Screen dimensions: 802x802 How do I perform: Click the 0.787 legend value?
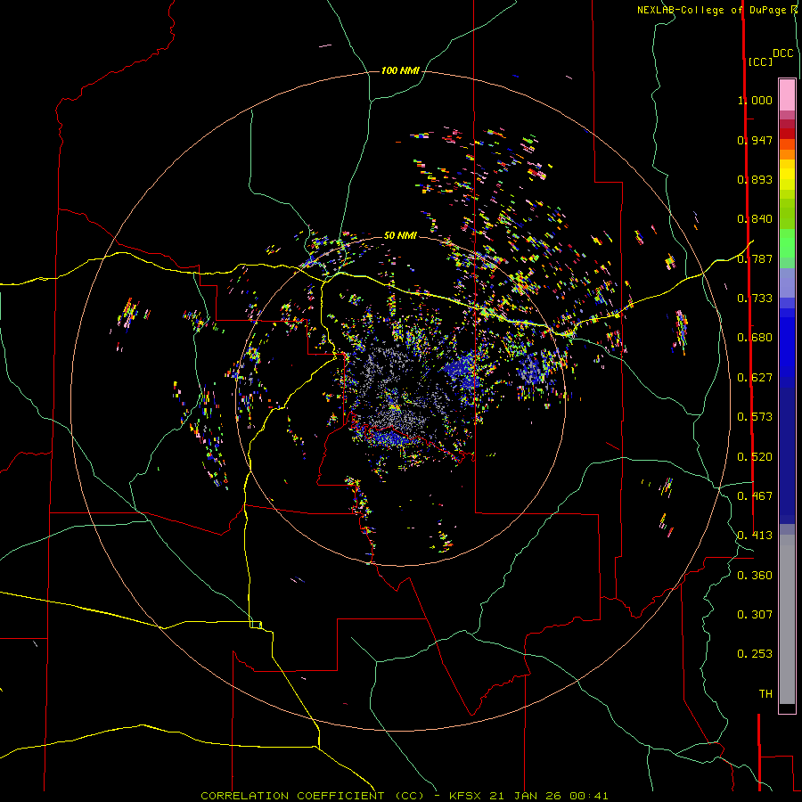[755, 258]
